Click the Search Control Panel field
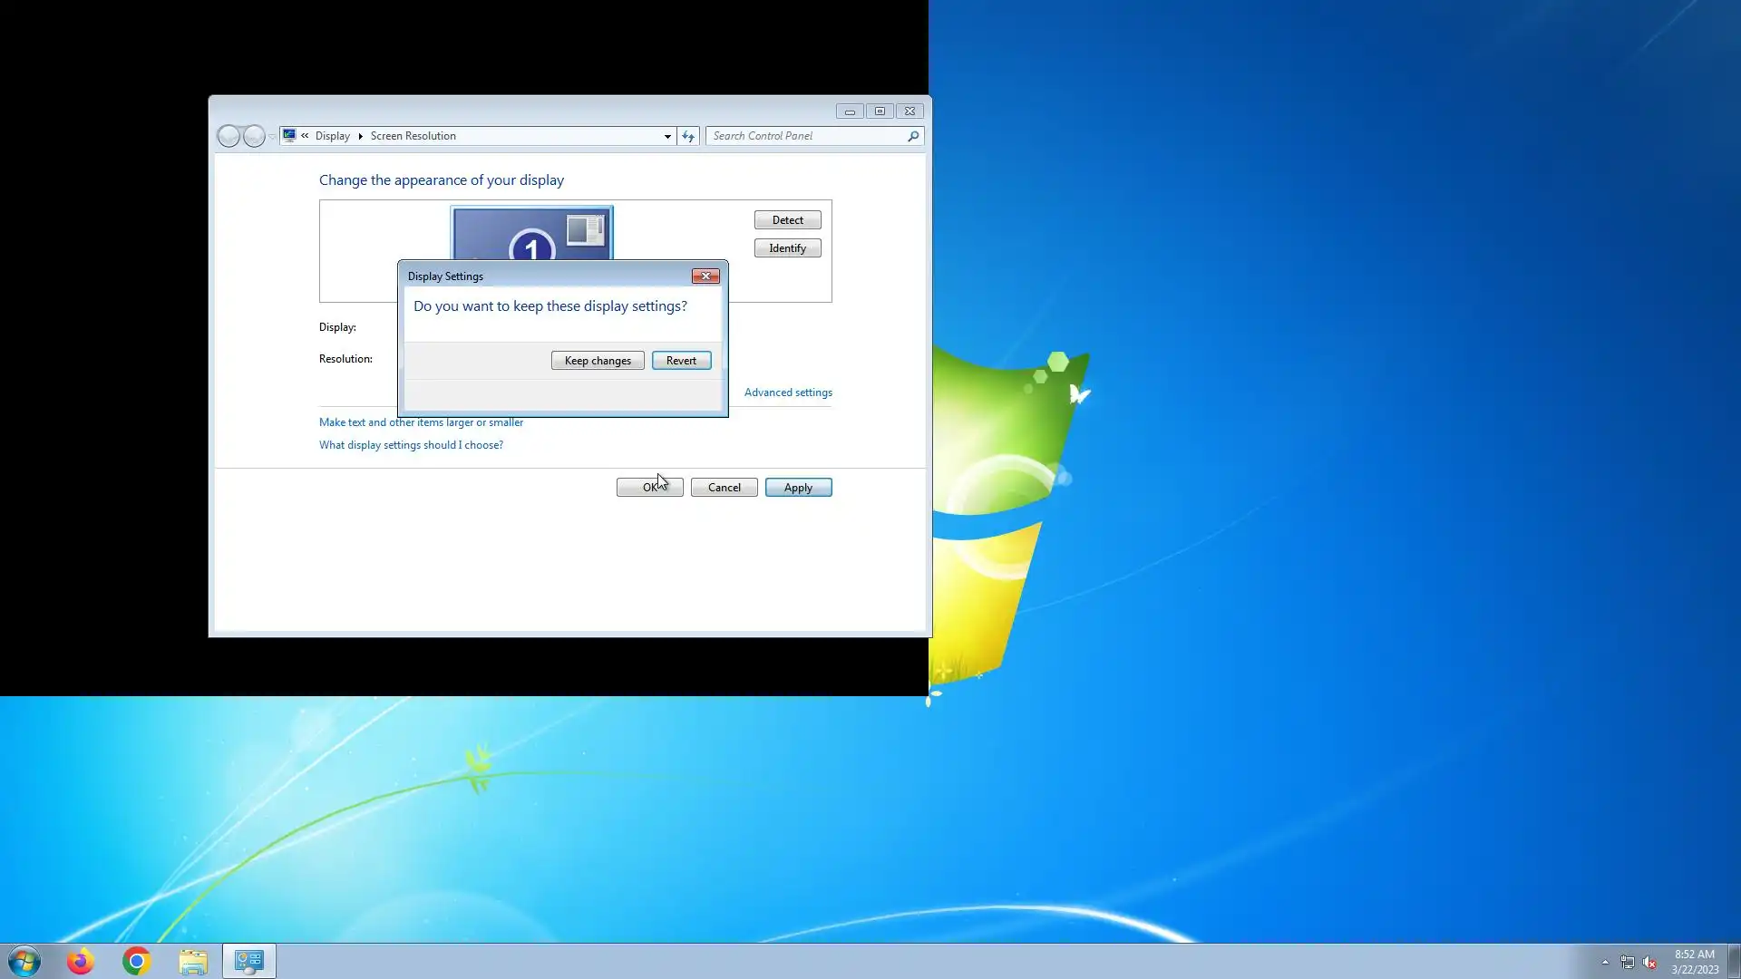 [805, 136]
